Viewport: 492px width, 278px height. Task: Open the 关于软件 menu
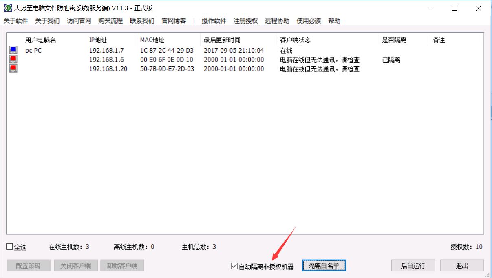click(x=16, y=21)
